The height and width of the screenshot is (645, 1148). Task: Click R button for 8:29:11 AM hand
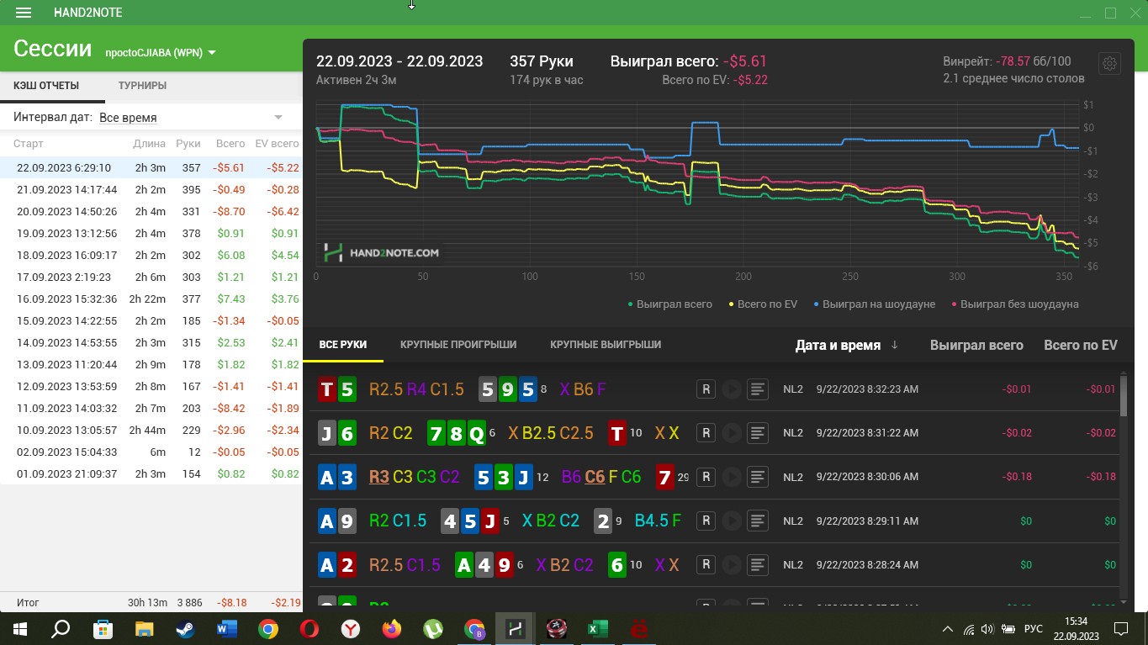[x=706, y=521]
